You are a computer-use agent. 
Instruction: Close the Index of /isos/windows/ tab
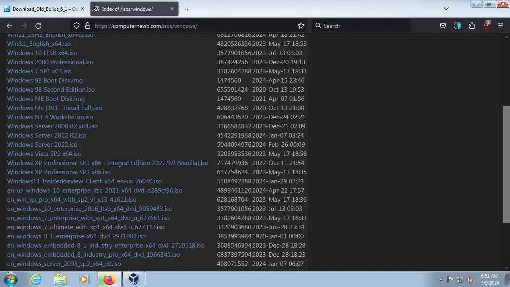[172, 9]
